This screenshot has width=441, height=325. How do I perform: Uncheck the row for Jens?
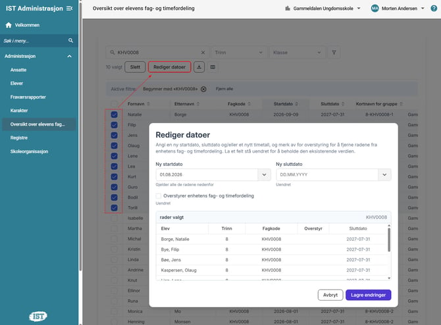tap(114, 136)
